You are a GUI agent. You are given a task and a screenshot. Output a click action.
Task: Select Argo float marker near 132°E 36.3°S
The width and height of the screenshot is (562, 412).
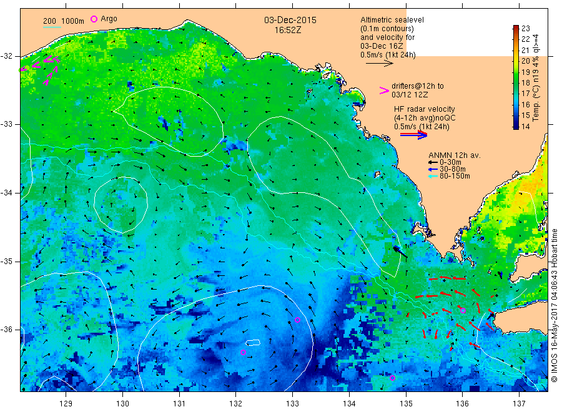click(243, 353)
